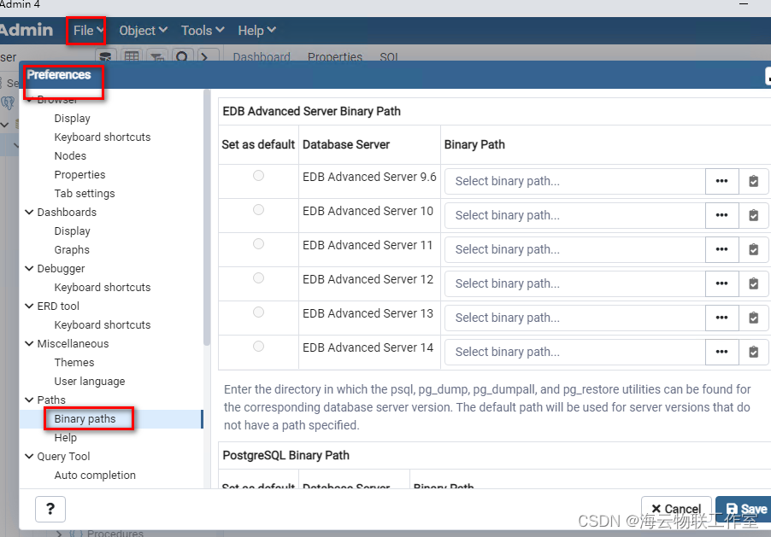Collapse the Miscellaneous tree node
The height and width of the screenshot is (537, 771).
(30, 343)
